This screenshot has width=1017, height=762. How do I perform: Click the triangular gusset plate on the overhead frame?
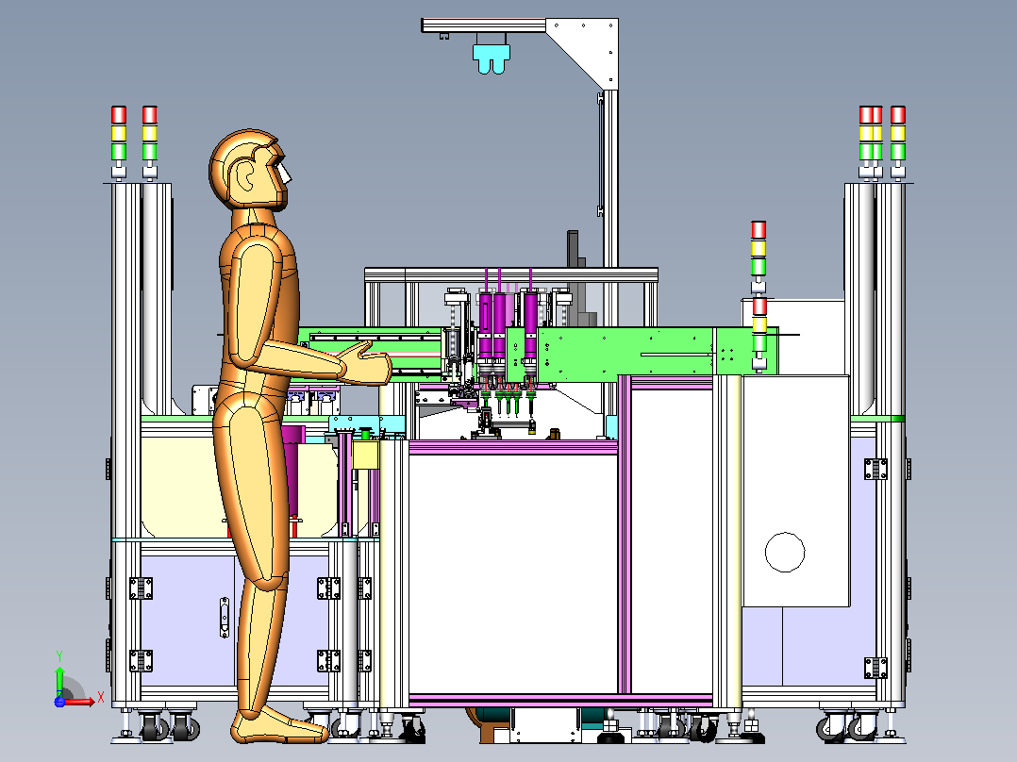(x=583, y=53)
